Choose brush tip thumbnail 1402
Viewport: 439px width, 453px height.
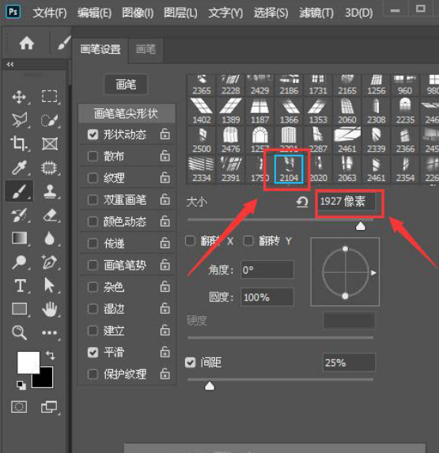coord(202,111)
